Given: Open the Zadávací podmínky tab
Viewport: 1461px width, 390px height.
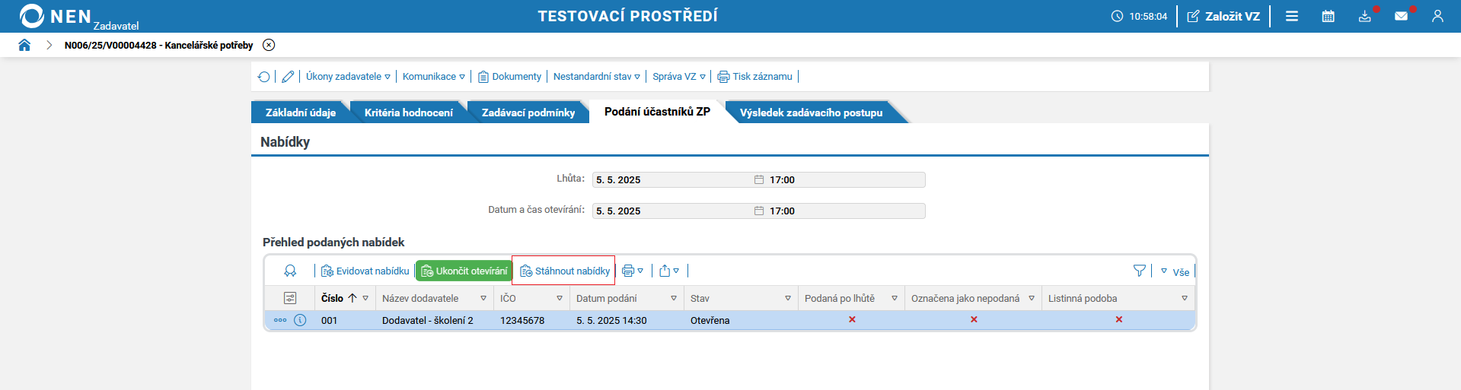Looking at the screenshot, I should (x=528, y=113).
